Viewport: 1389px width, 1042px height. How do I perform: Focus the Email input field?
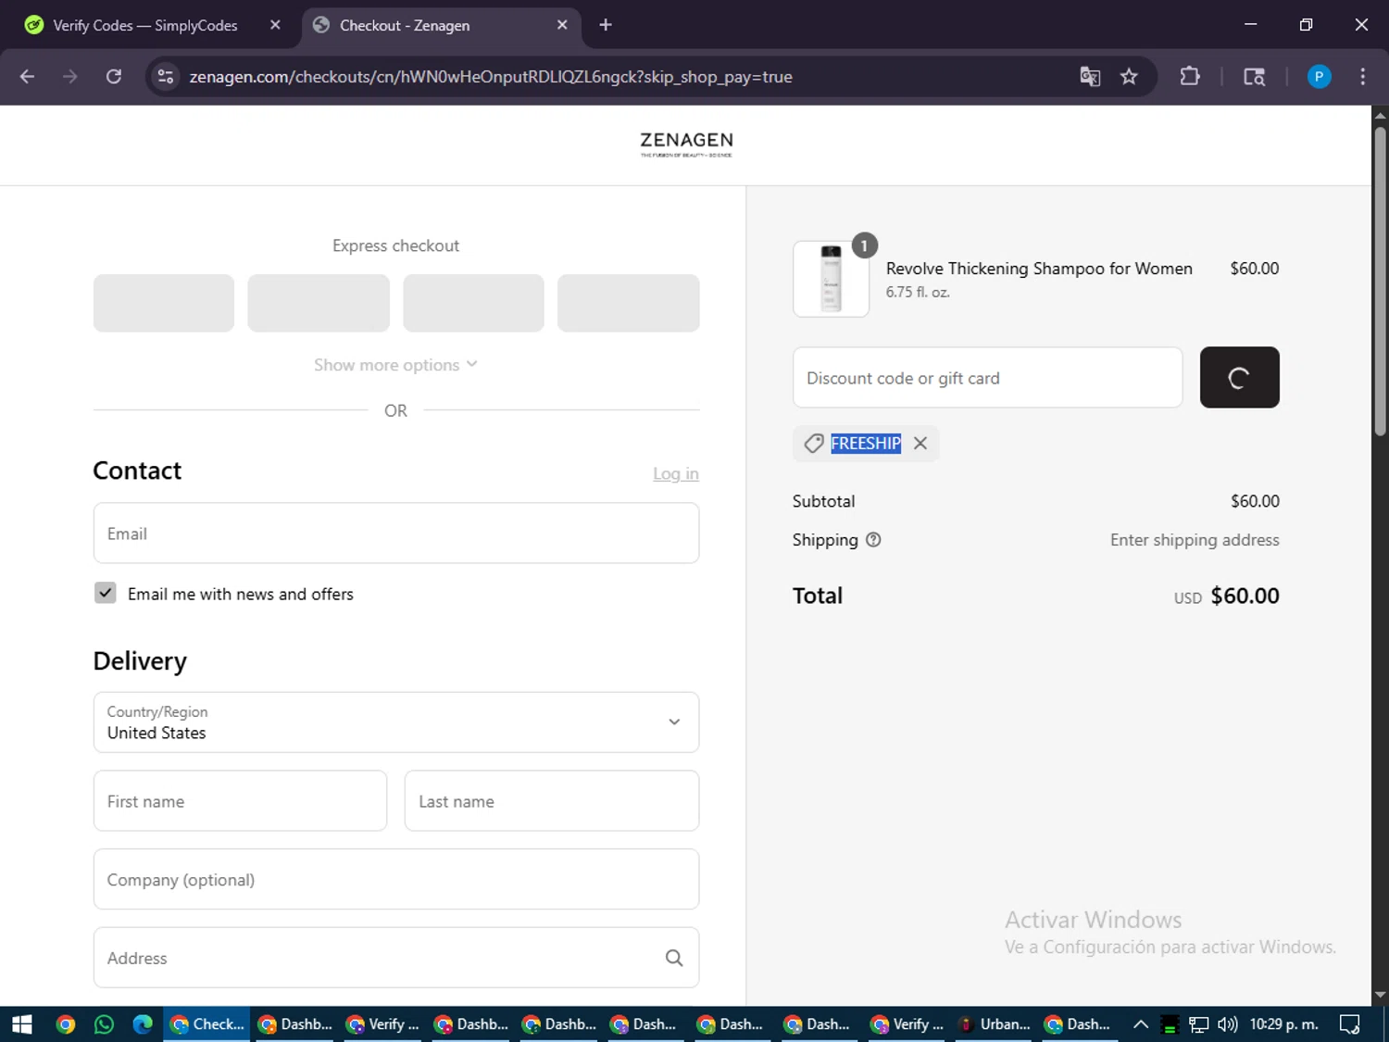[x=396, y=534]
